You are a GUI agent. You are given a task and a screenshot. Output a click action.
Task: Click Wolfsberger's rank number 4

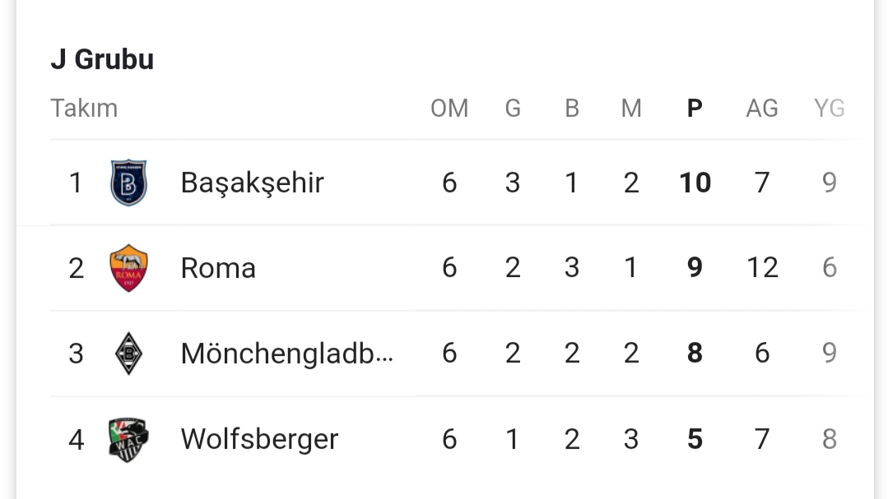pyautogui.click(x=76, y=440)
